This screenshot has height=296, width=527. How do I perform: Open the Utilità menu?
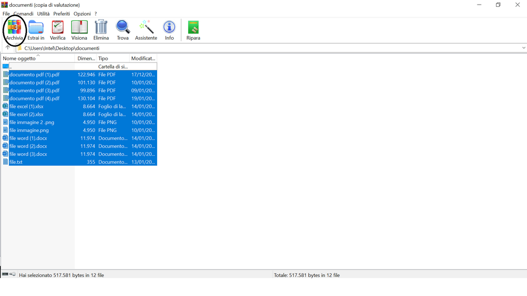[43, 14]
